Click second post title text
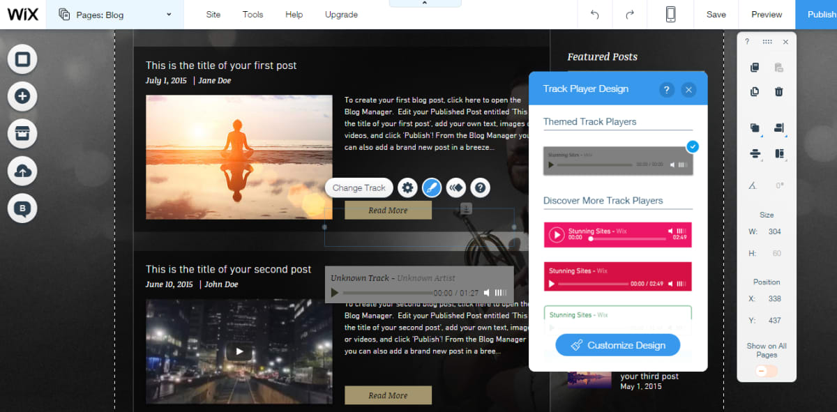 point(229,269)
